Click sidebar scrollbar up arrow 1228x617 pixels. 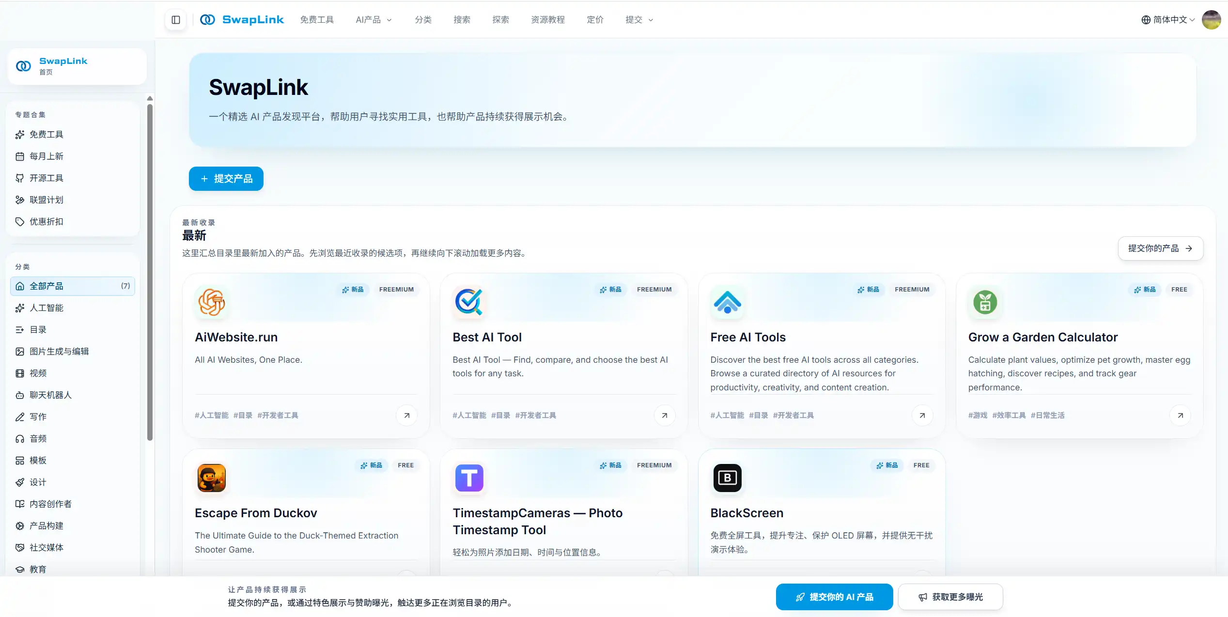point(150,98)
